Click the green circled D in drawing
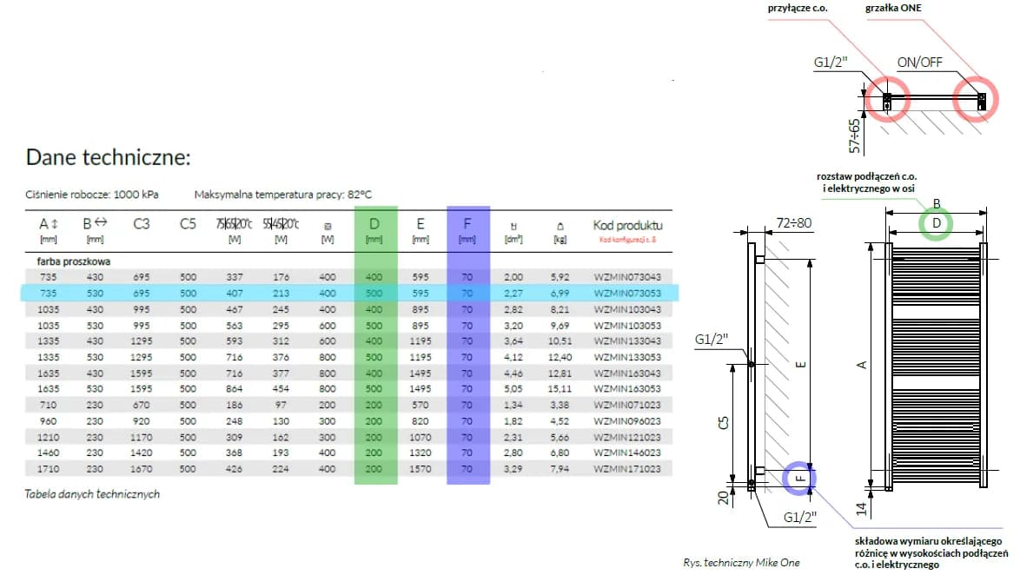 [936, 224]
